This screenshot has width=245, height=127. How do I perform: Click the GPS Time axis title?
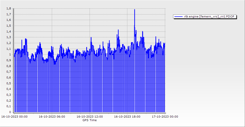click(x=89, y=120)
